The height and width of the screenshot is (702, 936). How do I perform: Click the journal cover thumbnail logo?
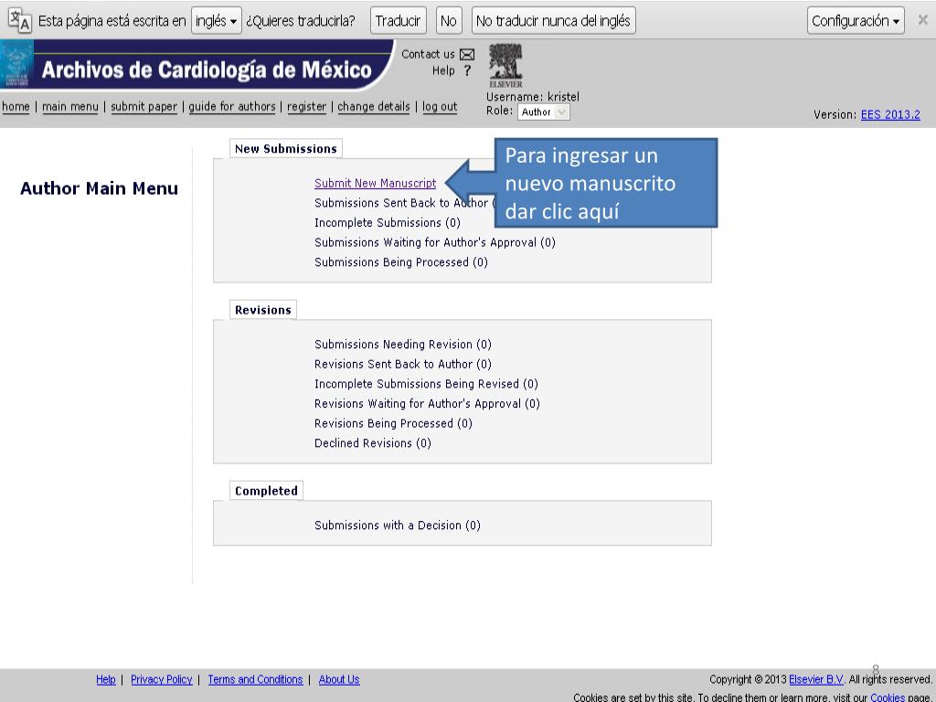(16, 65)
